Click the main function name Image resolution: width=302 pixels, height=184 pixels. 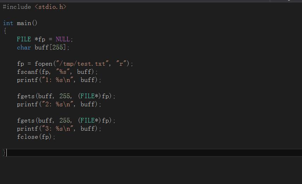(24, 23)
